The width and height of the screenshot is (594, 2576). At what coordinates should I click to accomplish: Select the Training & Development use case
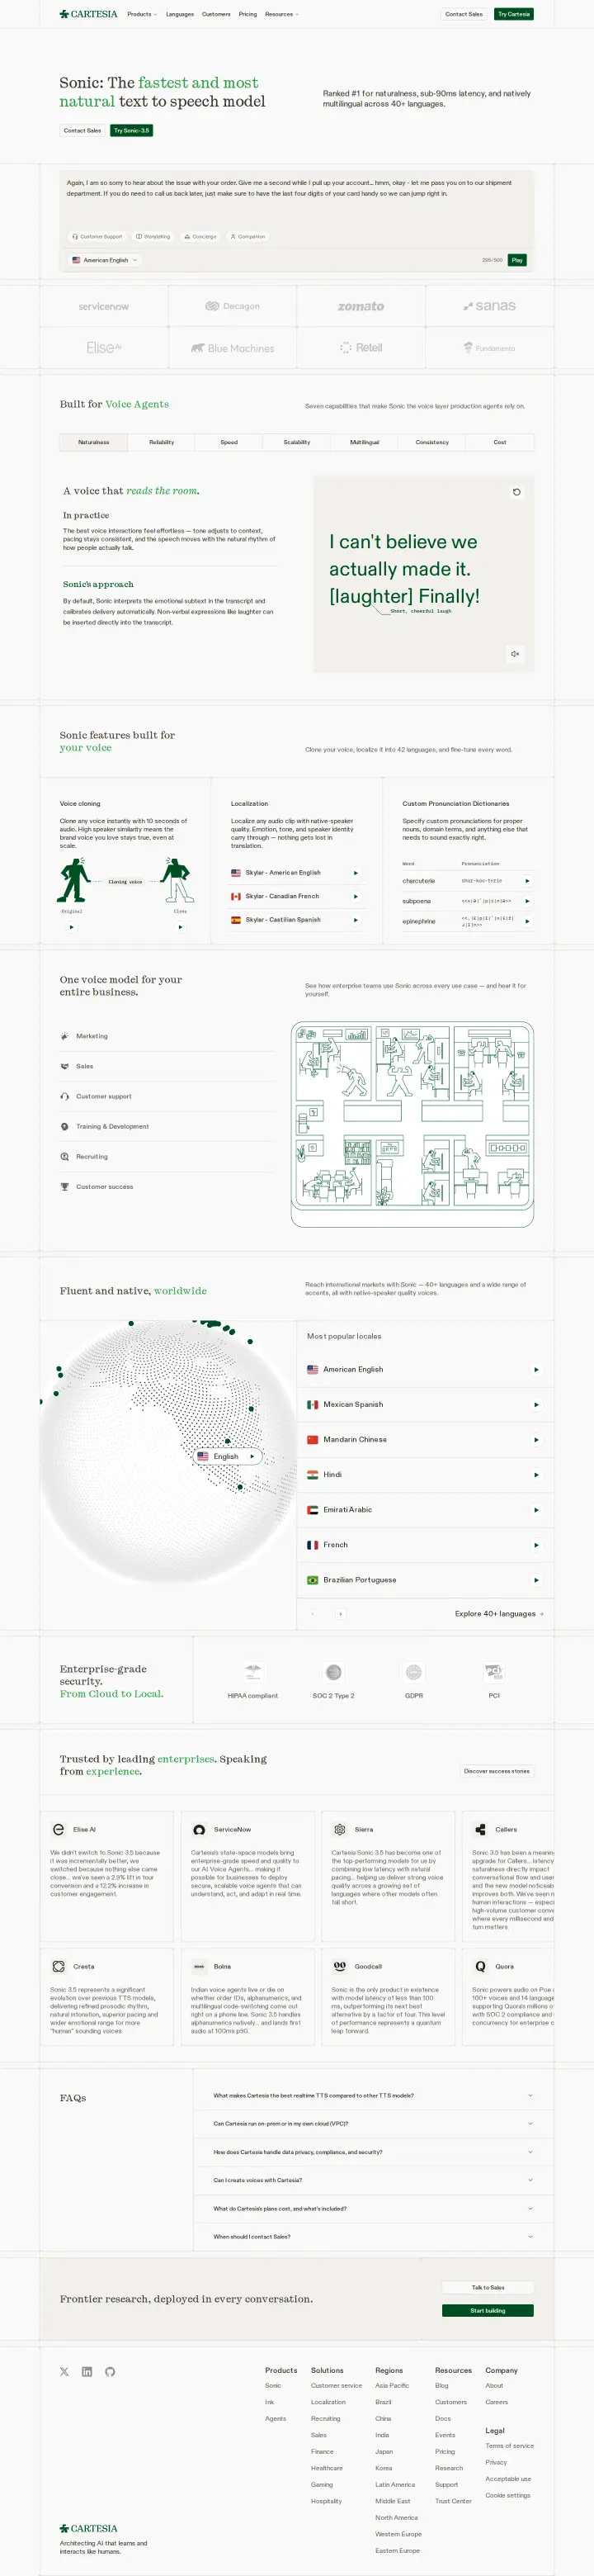[x=167, y=1126]
